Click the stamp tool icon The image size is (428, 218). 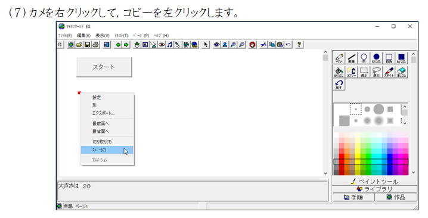coord(225,45)
